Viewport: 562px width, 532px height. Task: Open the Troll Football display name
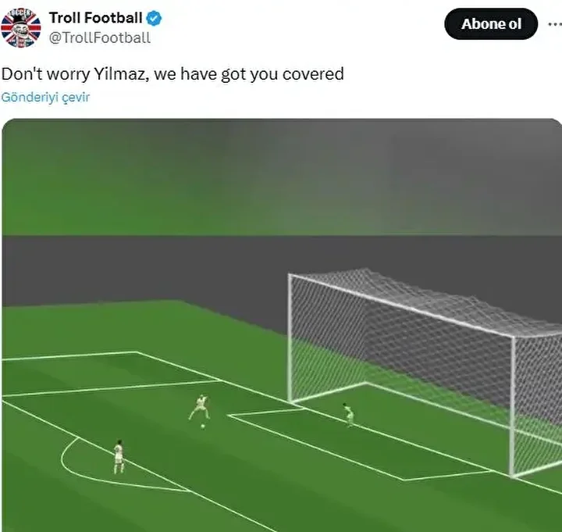coord(95,18)
